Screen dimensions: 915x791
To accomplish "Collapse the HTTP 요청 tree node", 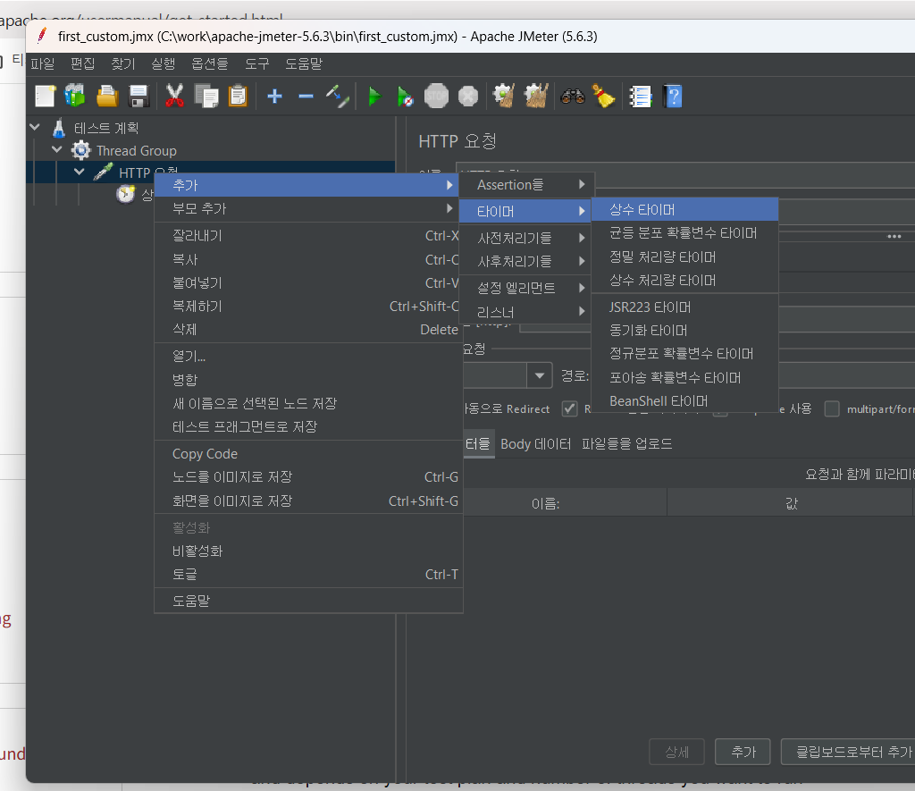I will tap(80, 172).
